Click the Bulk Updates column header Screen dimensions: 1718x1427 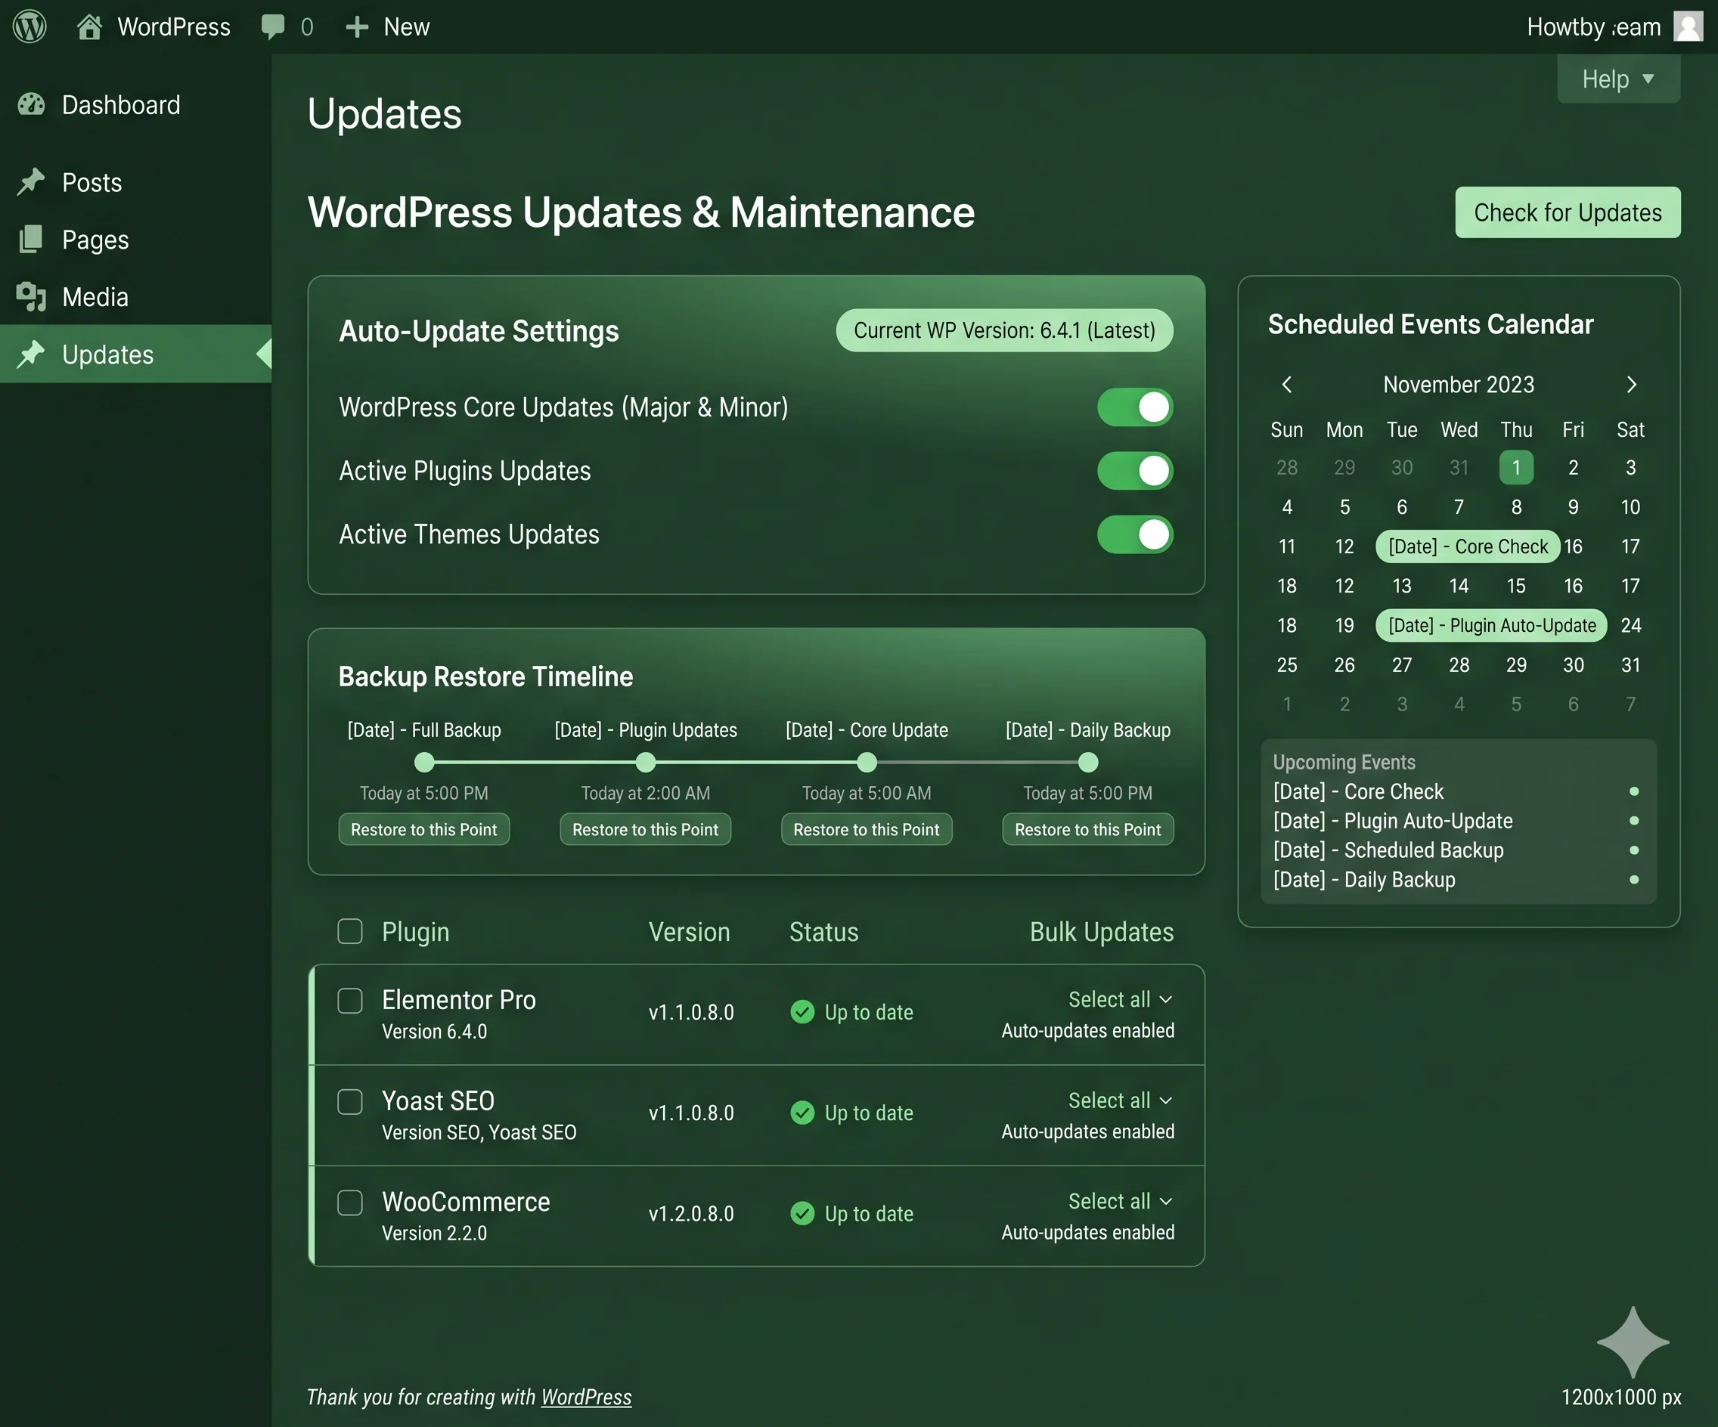click(1101, 931)
